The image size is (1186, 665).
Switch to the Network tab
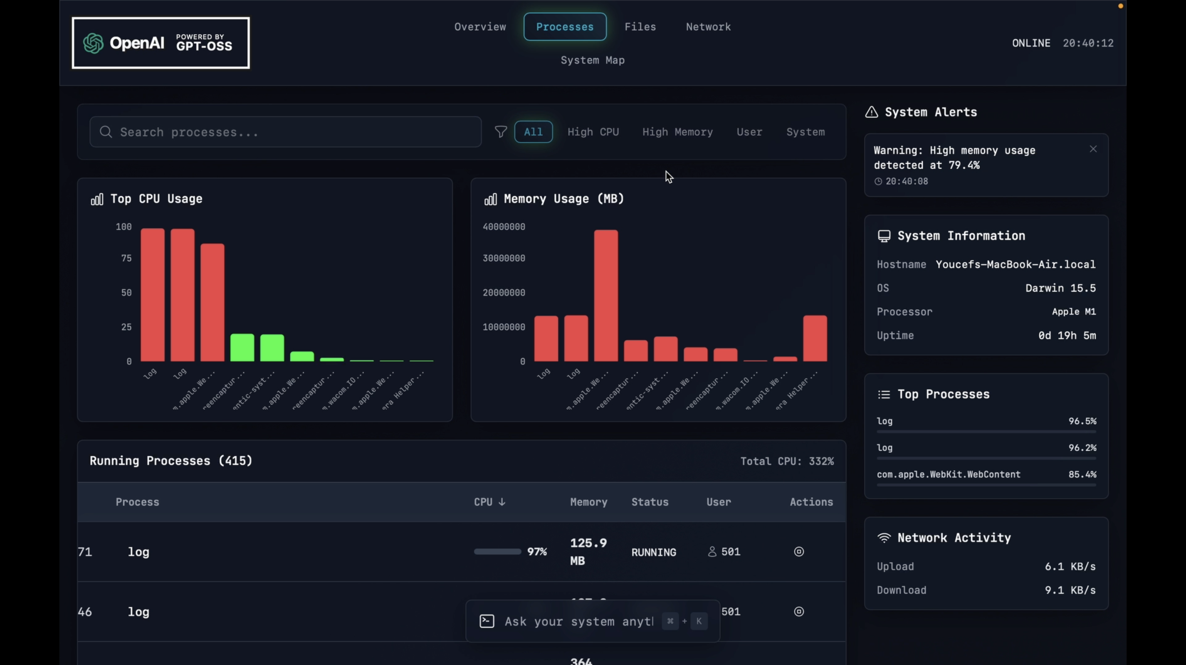(x=708, y=27)
